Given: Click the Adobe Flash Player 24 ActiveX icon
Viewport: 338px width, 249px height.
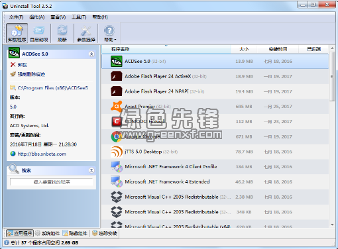Looking at the screenshot, I should 117,76.
